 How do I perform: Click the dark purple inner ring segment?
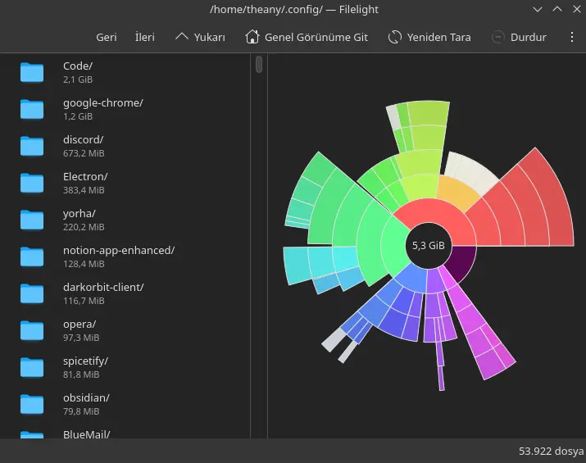pos(461,262)
